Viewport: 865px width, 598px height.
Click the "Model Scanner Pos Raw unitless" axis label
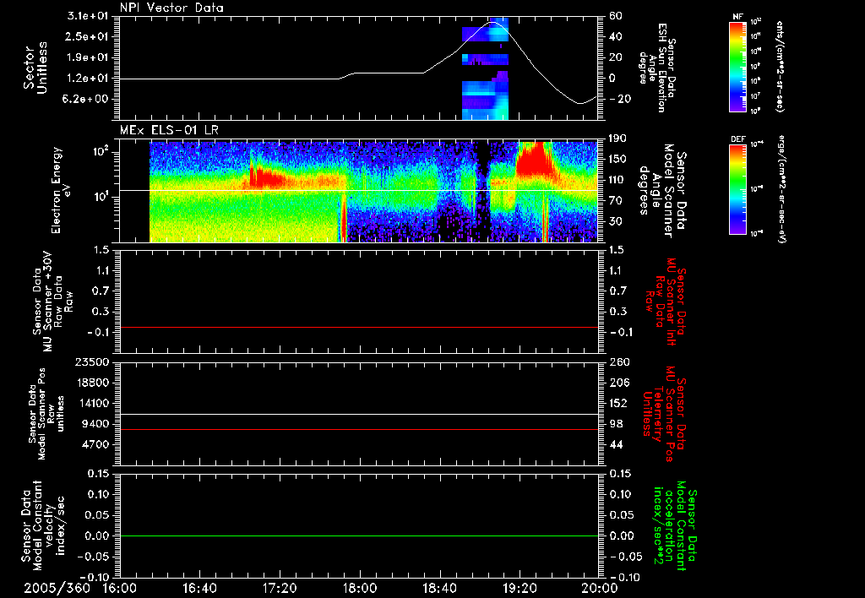pyautogui.click(x=47, y=413)
